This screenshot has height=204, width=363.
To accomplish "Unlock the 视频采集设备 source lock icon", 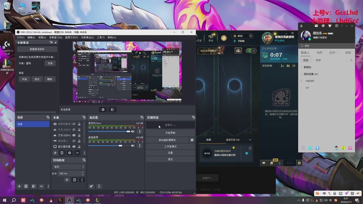I will click(79, 124).
